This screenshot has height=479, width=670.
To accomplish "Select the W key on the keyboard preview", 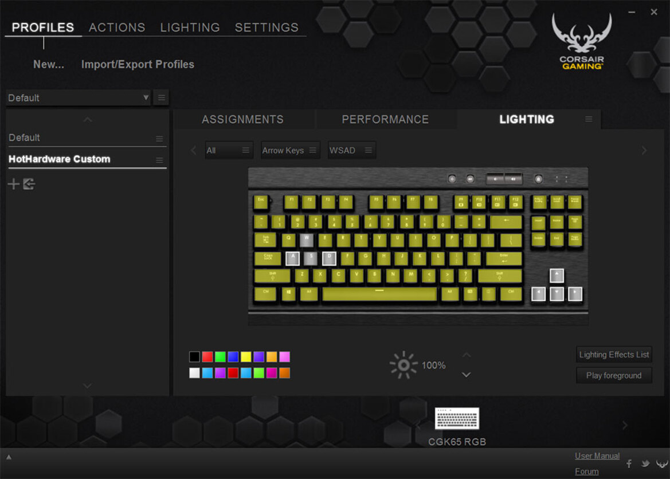I will (307, 240).
